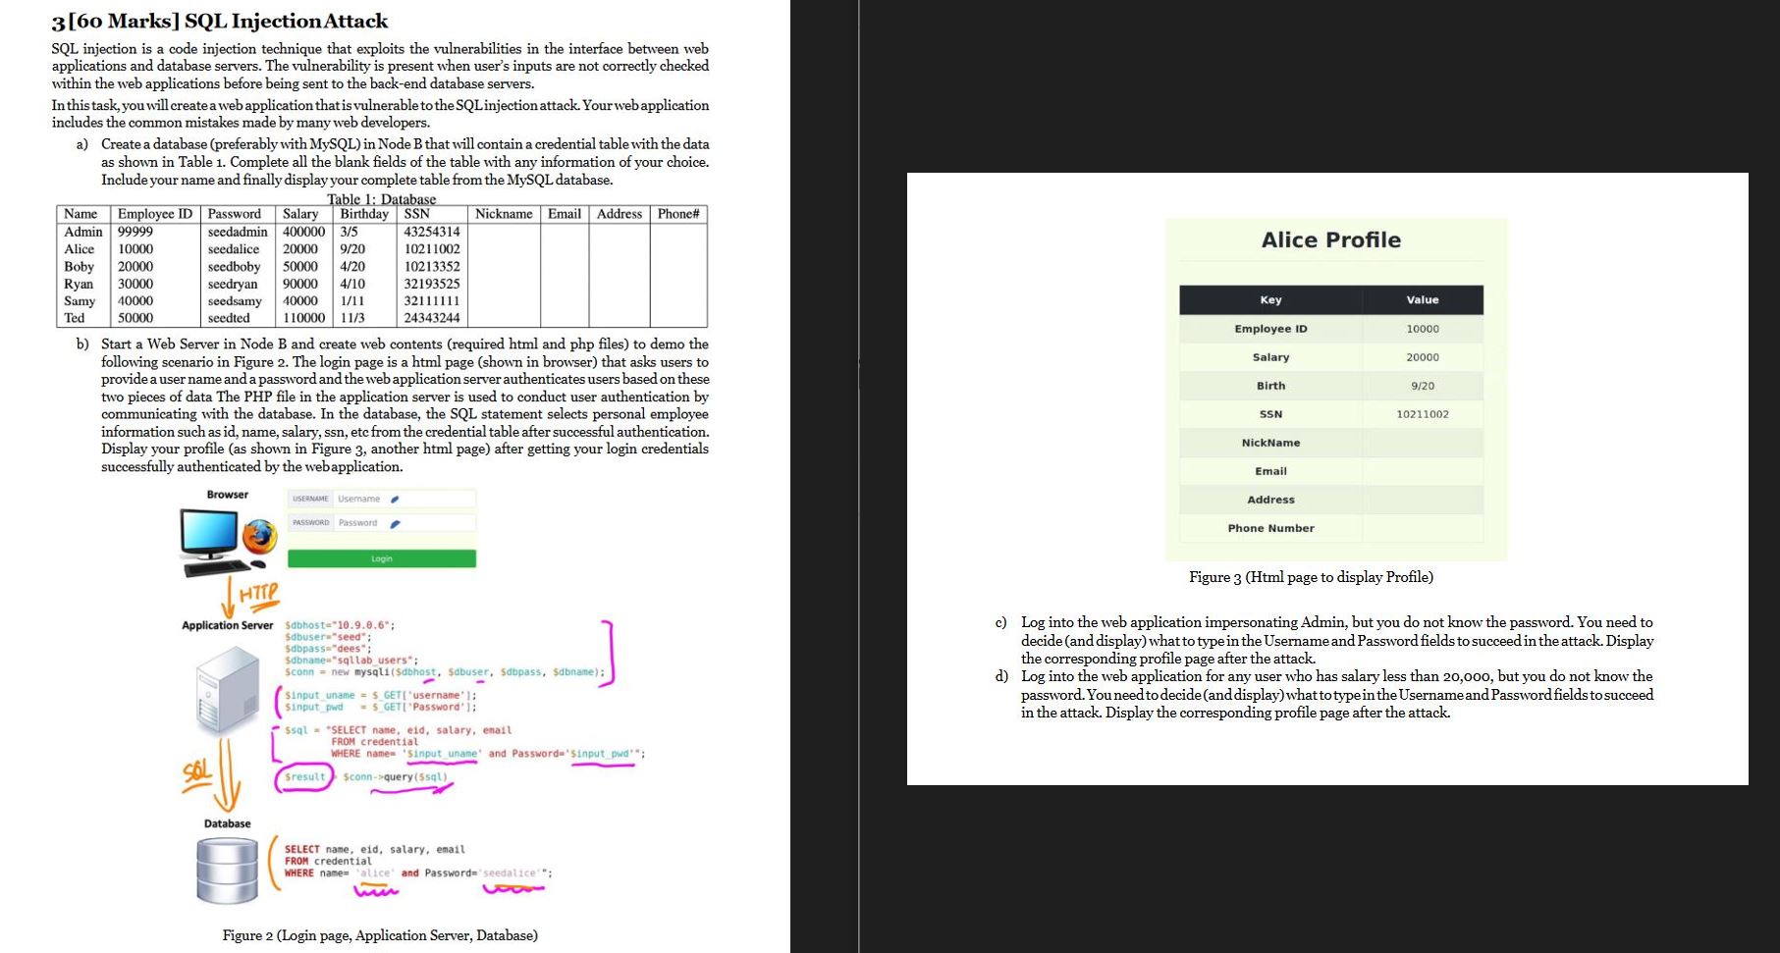Click the '$dbhost="10.9.0.6";' code line
The image size is (1780, 953).
pos(340,625)
